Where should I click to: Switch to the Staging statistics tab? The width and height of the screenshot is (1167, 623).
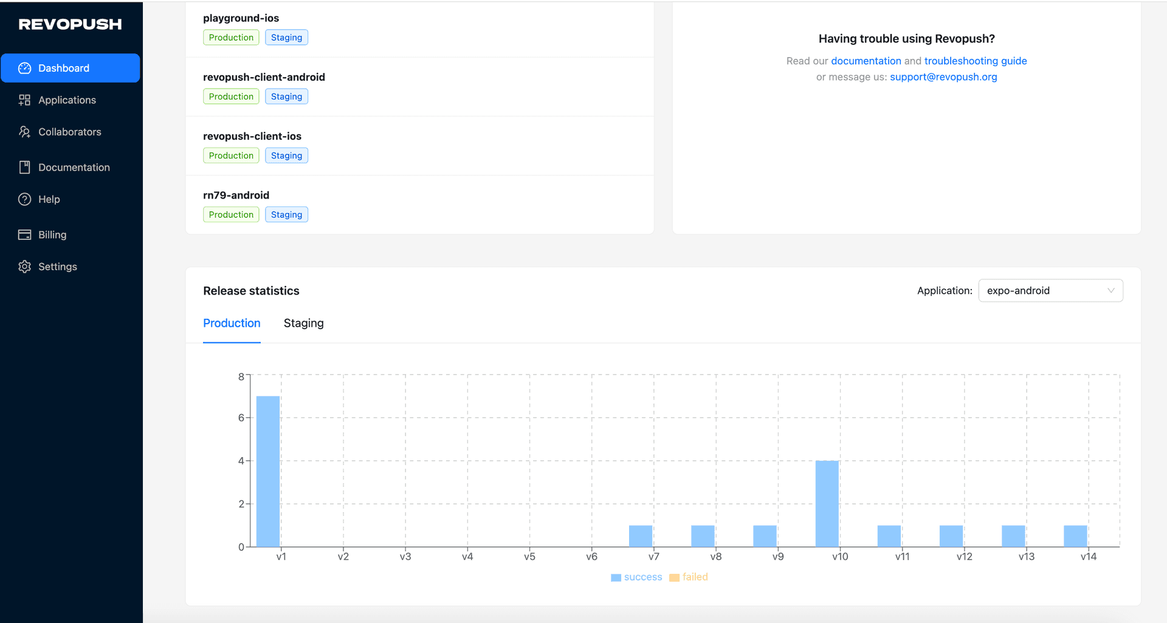303,324
